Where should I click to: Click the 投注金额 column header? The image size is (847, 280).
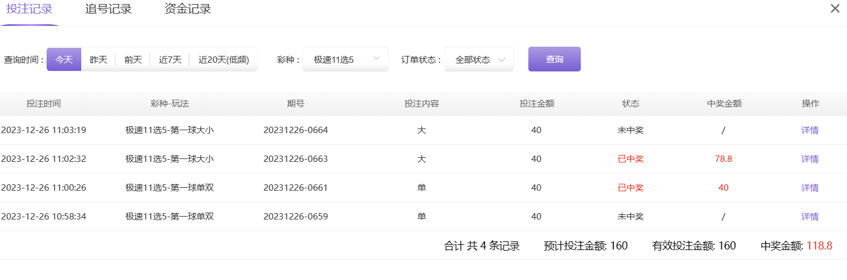click(x=536, y=104)
